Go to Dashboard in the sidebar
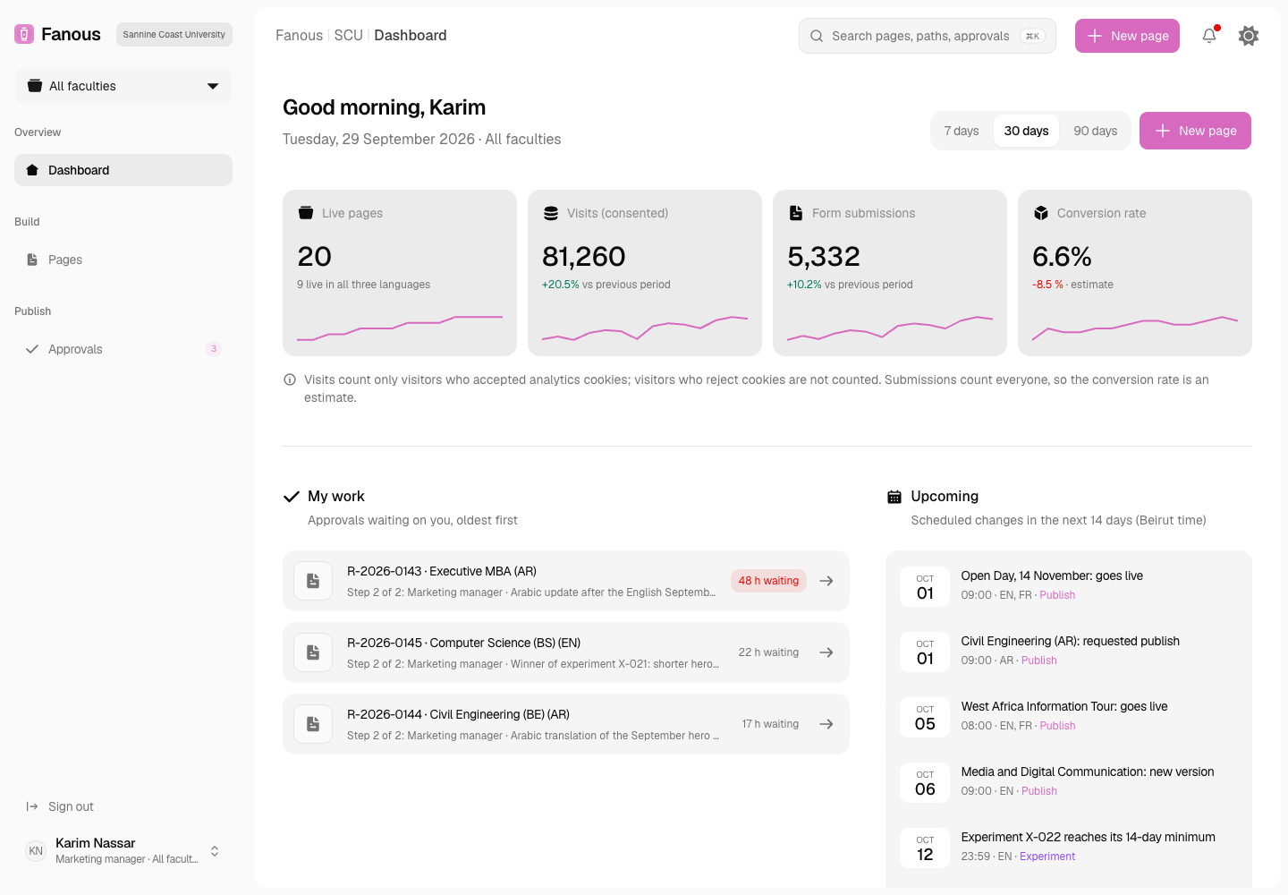This screenshot has height=895, width=1288. tap(123, 170)
